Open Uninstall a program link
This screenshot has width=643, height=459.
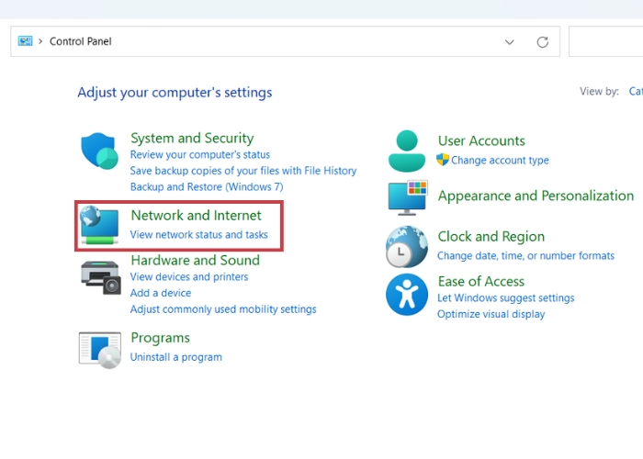click(x=175, y=357)
